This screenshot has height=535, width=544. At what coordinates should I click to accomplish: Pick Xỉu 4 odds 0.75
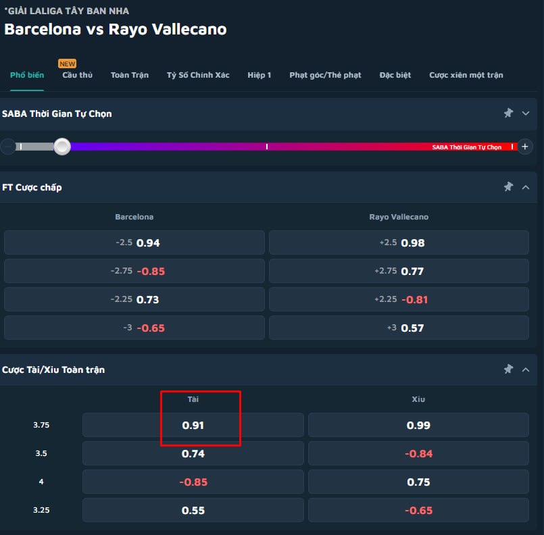(x=418, y=482)
